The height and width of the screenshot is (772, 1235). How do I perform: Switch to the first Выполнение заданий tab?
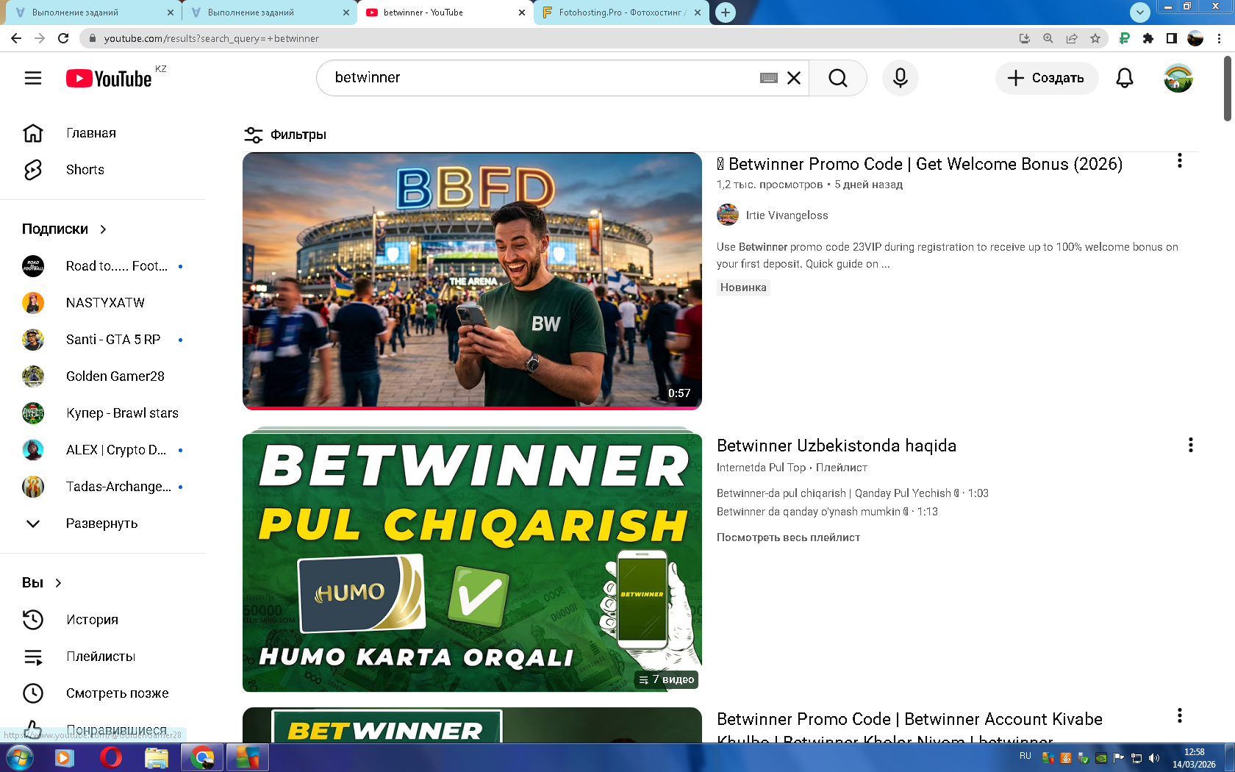93,12
